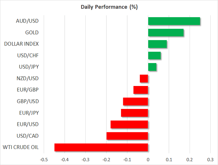Select the USD/CHF green bar

[x=154, y=56]
